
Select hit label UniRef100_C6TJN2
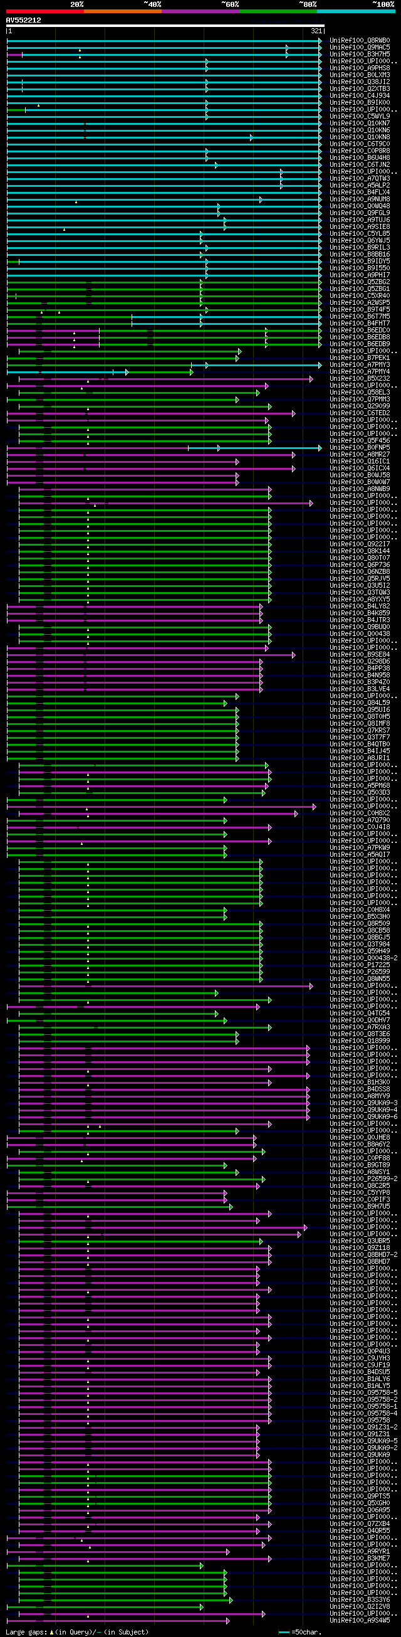360,164
